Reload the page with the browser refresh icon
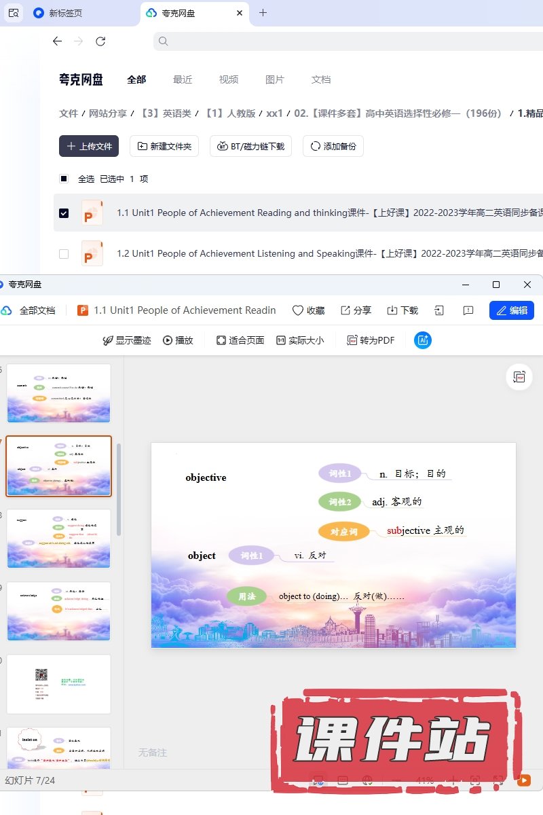 [x=100, y=41]
